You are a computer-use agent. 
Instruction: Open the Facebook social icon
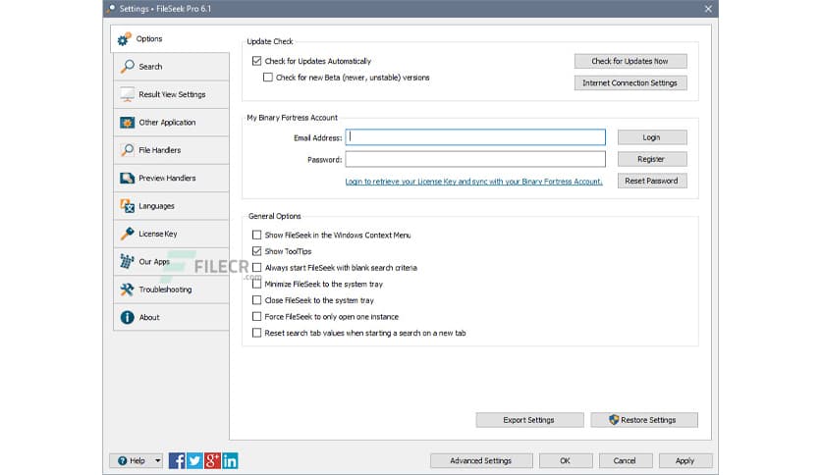(177, 460)
